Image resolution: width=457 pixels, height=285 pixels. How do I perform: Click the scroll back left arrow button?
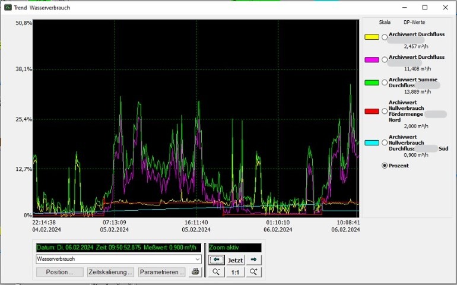pos(216,259)
